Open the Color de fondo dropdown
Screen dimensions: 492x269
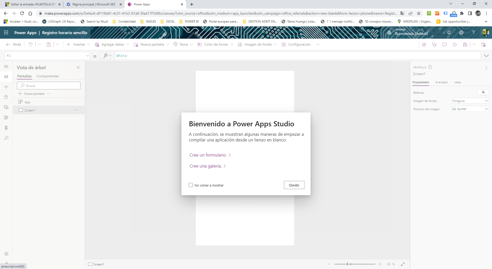[215, 44]
